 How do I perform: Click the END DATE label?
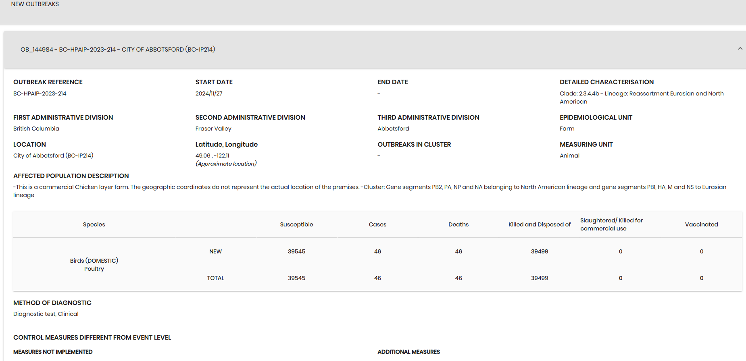point(393,82)
